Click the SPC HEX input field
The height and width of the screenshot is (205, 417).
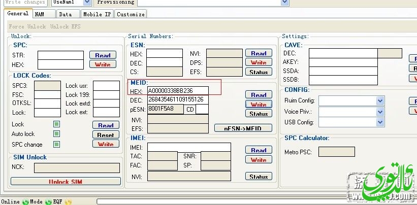[60, 64]
